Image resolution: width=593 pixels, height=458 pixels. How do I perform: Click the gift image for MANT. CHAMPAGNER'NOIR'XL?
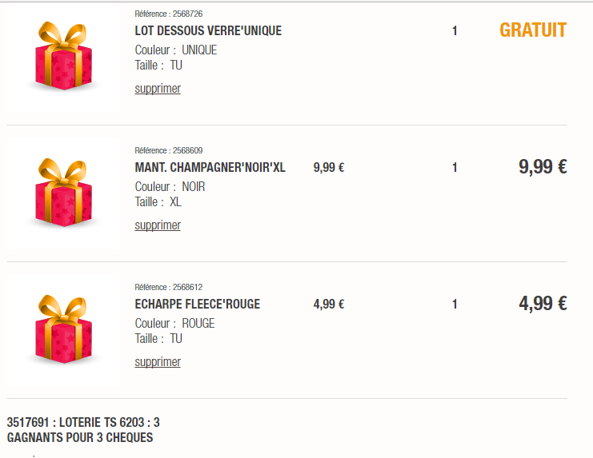(65, 193)
